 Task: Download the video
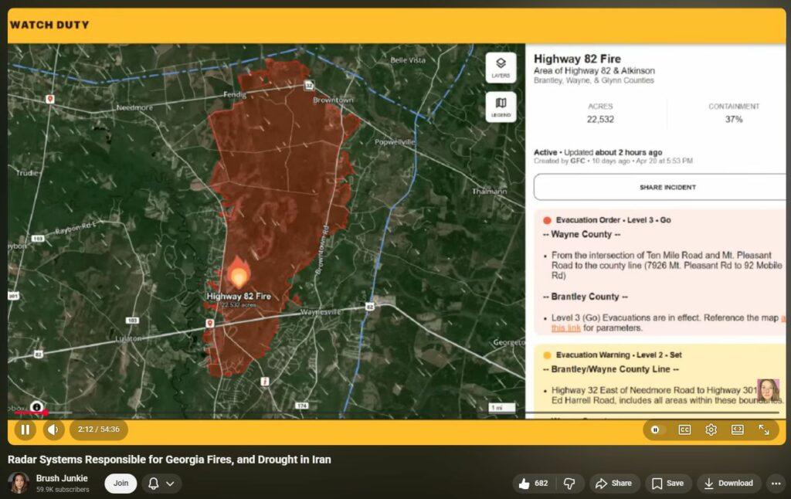(729, 484)
